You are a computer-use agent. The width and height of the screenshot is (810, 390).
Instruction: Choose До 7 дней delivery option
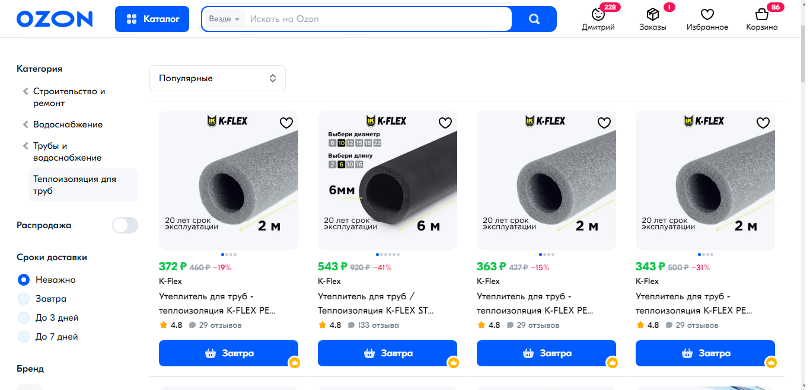click(x=24, y=337)
